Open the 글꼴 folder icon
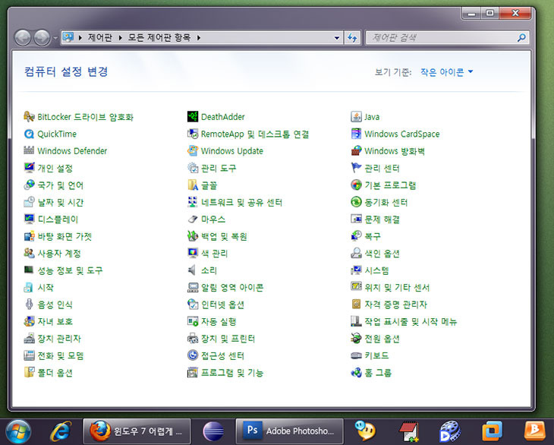The image size is (554, 445). pyautogui.click(x=193, y=185)
